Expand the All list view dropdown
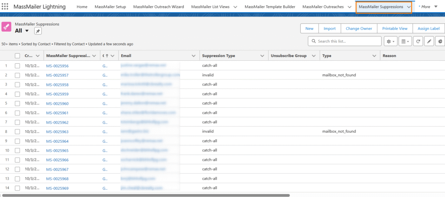 [27, 31]
